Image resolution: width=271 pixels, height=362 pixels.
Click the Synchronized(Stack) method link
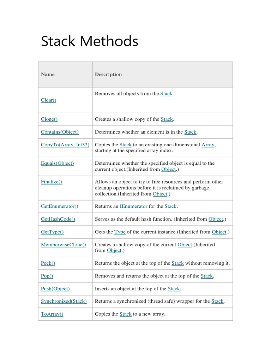(x=64, y=301)
